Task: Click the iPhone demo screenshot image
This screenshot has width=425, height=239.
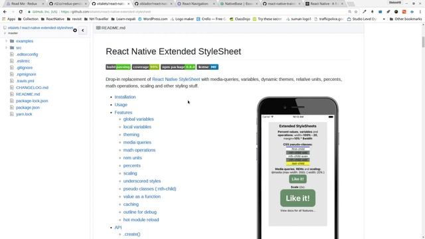Action: (x=297, y=168)
